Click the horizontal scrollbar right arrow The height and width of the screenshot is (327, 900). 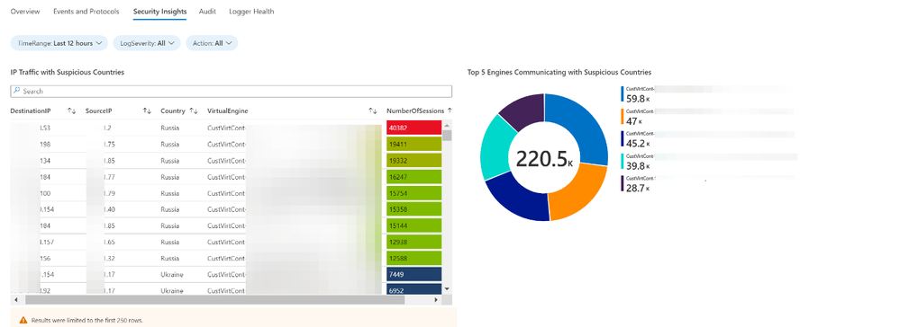(436, 299)
